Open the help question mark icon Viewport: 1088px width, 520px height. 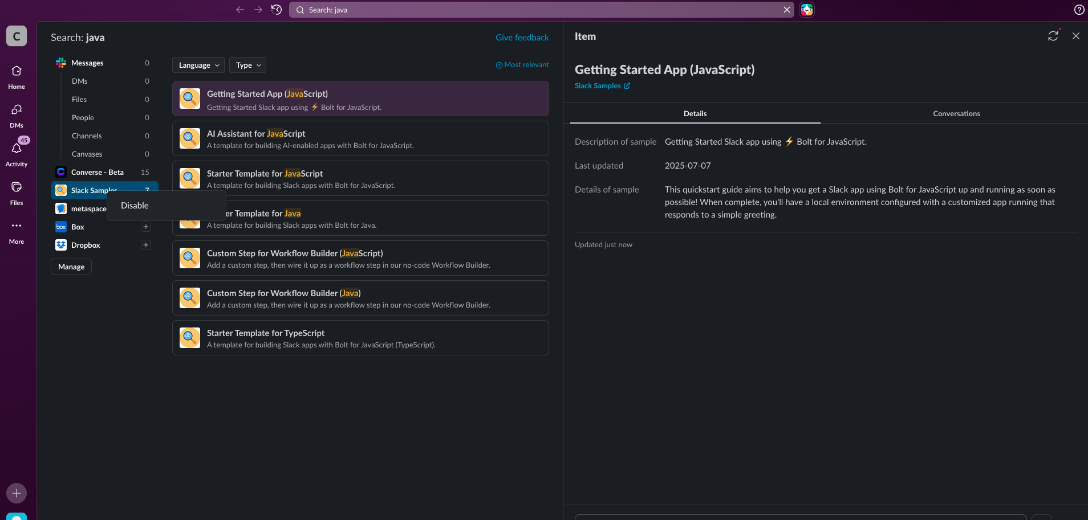click(1079, 10)
